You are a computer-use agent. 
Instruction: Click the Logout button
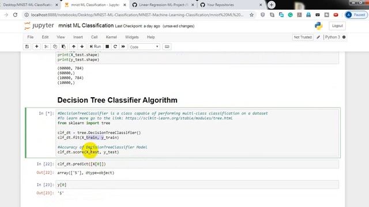pos(337,26)
